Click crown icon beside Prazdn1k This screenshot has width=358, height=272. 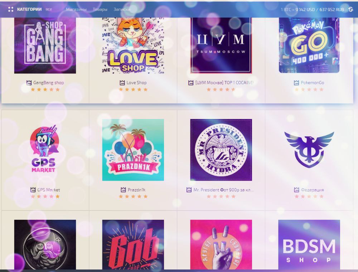pos(123,190)
